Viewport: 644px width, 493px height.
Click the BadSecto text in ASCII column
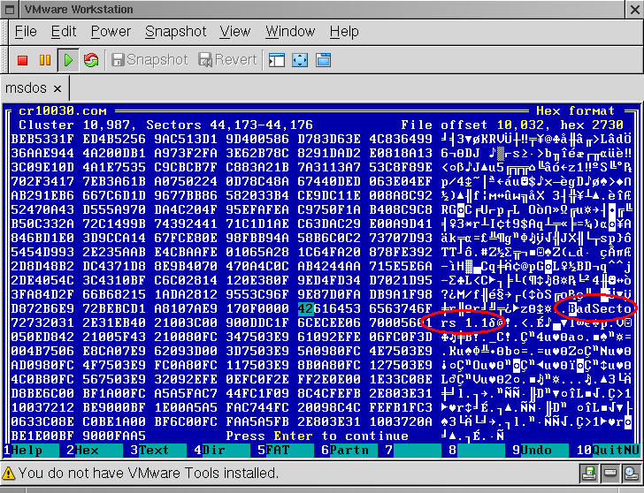point(600,308)
